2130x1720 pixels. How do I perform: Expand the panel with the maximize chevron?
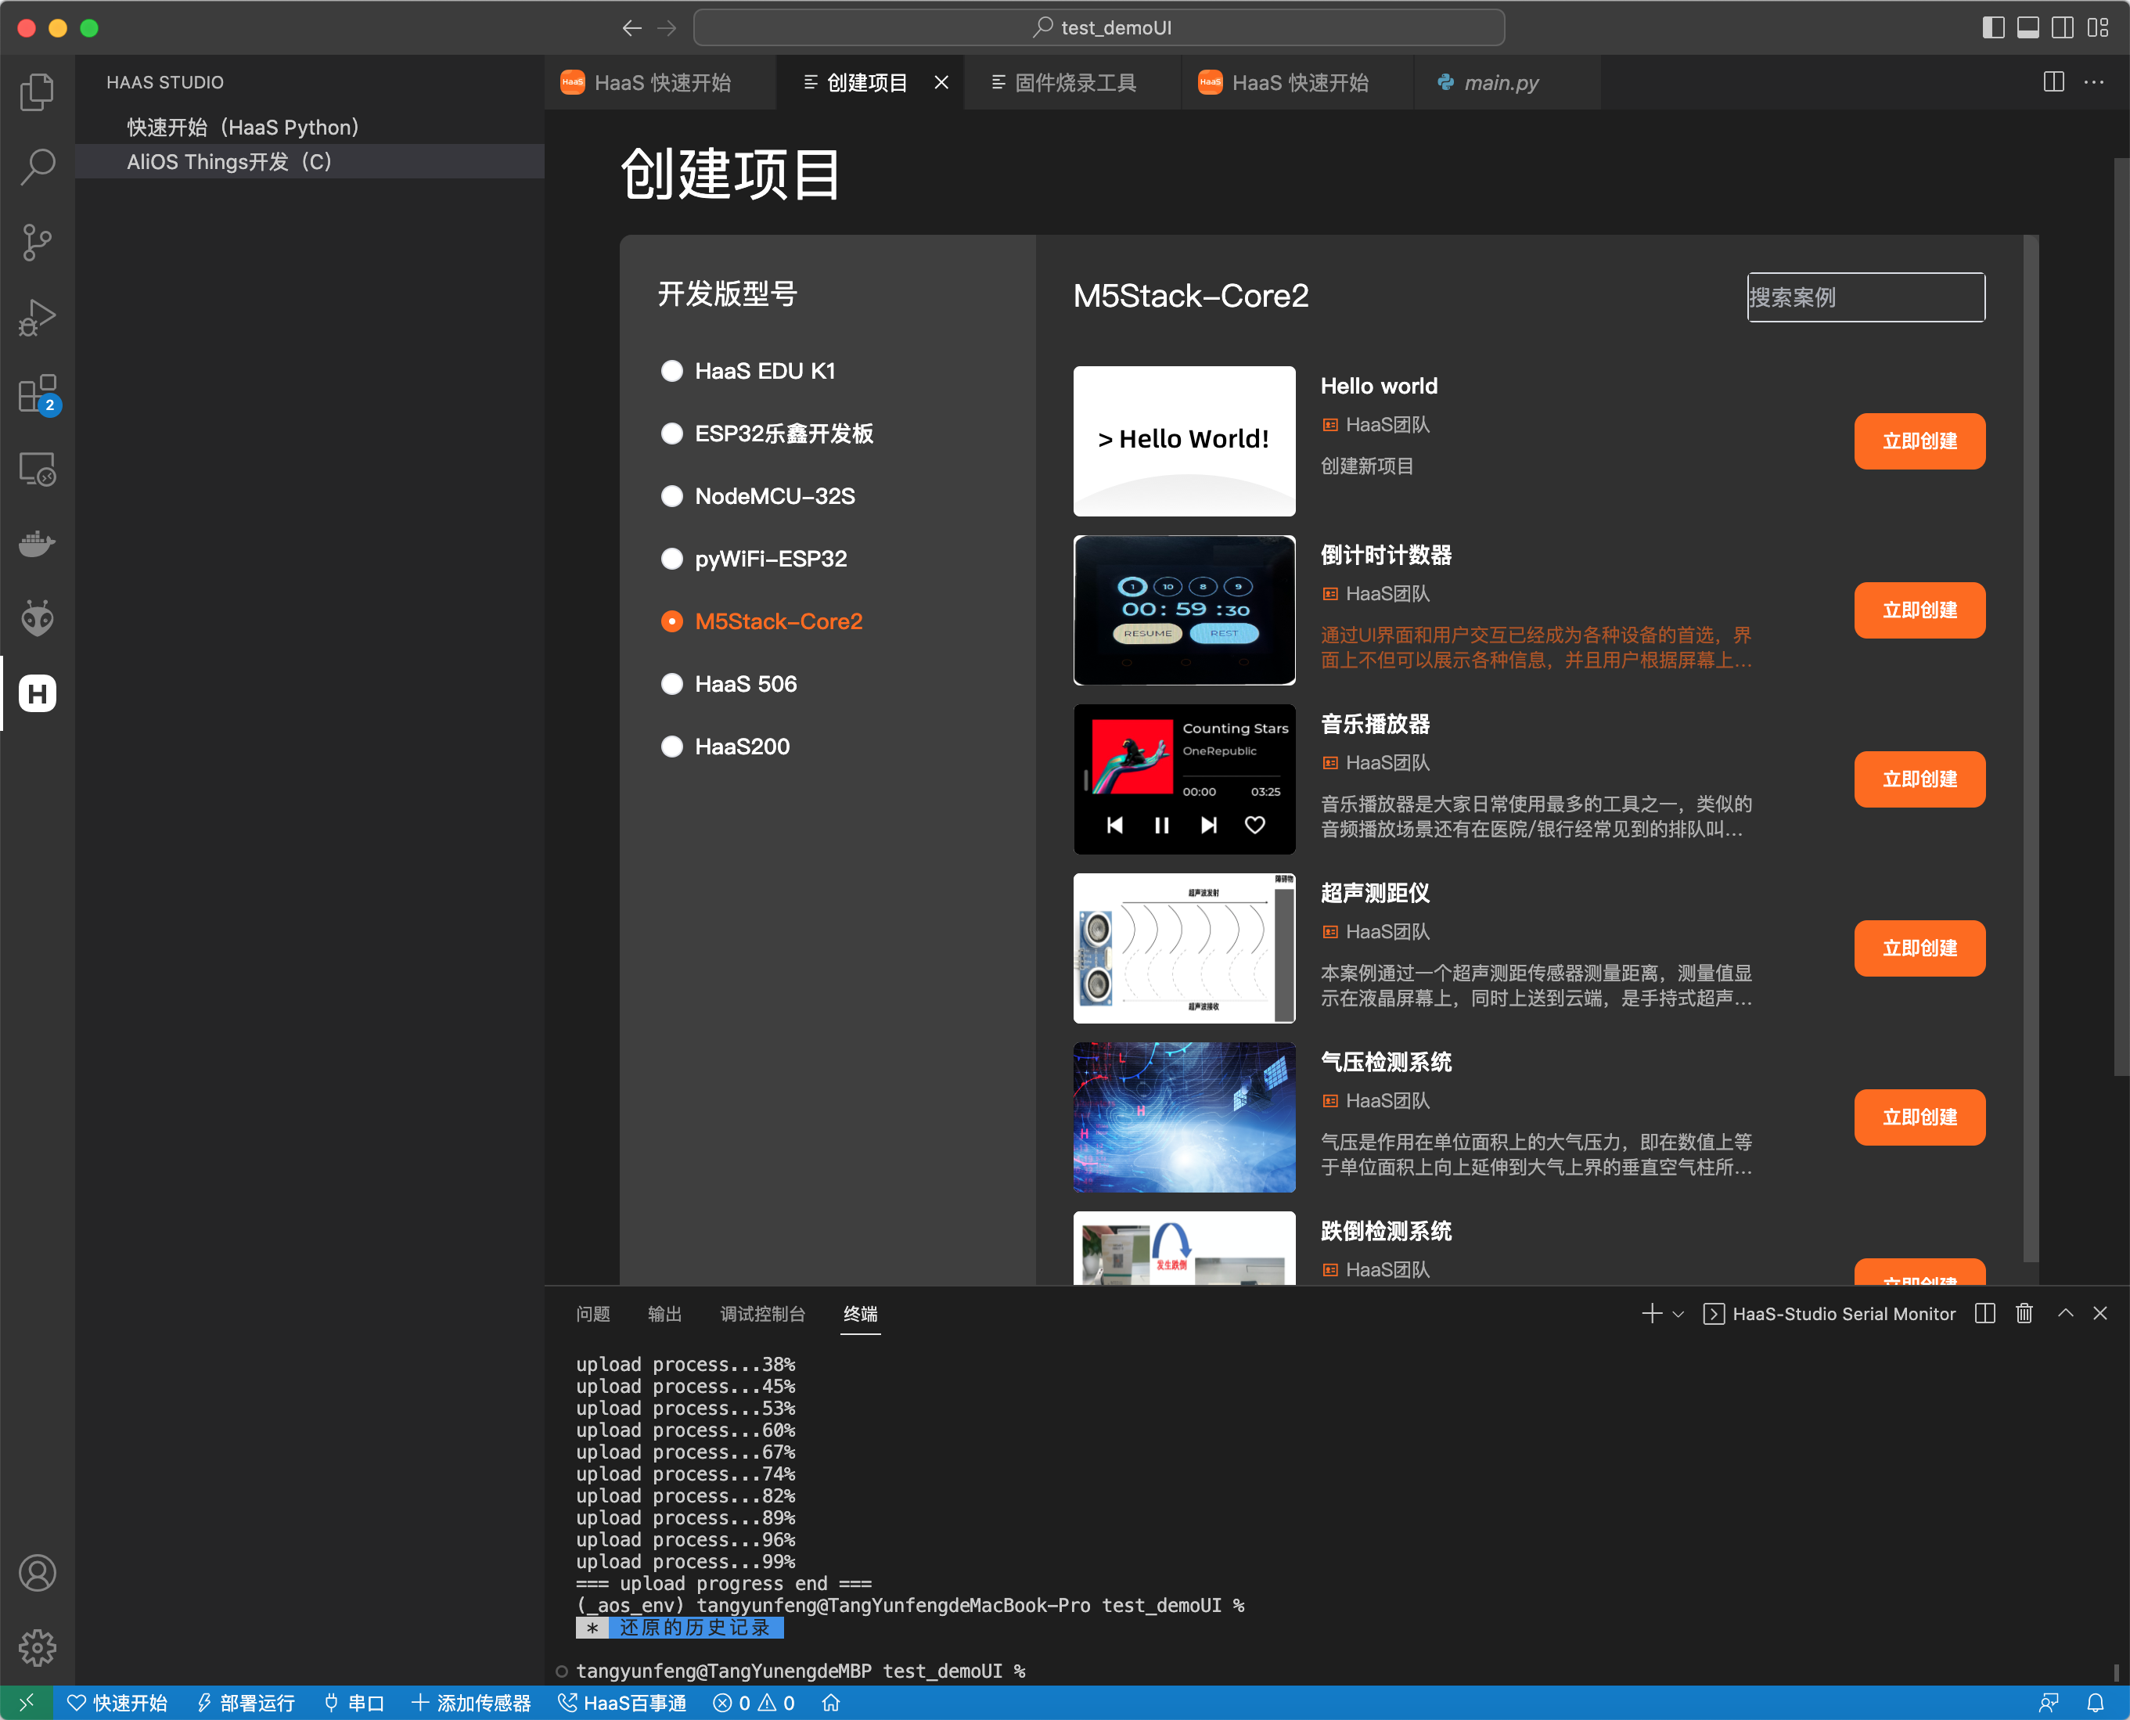[2064, 1313]
